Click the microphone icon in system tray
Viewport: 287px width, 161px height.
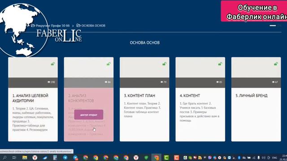pyautogui.click(x=259, y=157)
